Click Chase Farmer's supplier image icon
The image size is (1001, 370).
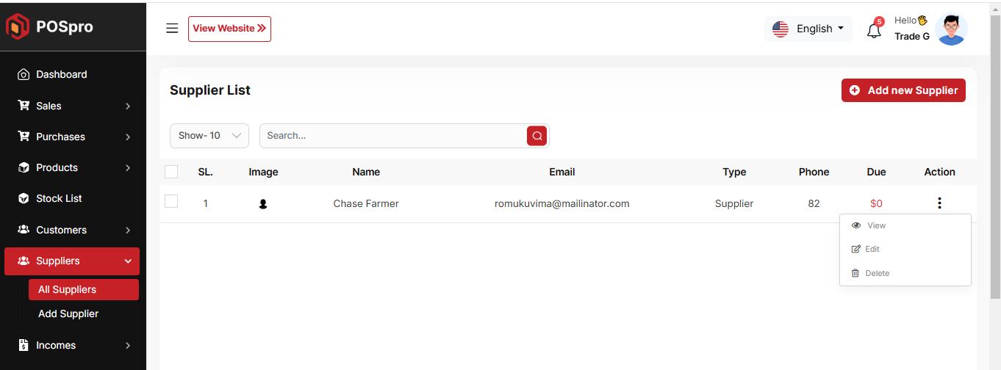(263, 204)
